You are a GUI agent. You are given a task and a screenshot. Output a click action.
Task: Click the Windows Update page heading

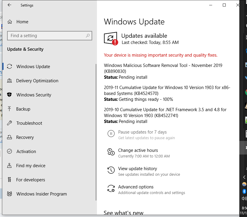click(134, 22)
